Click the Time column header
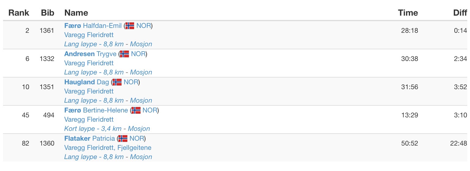This screenshot has width=470, height=171. click(x=408, y=13)
